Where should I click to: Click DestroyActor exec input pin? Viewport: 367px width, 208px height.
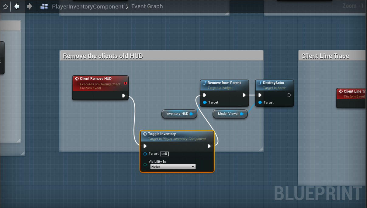click(x=260, y=95)
